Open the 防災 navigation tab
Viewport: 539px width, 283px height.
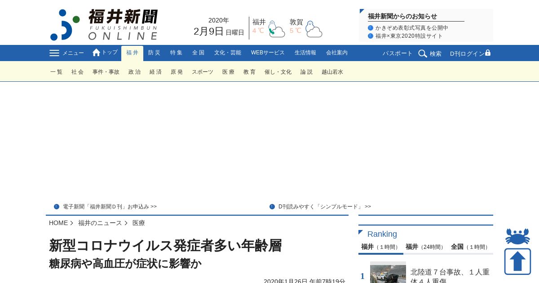coord(154,53)
